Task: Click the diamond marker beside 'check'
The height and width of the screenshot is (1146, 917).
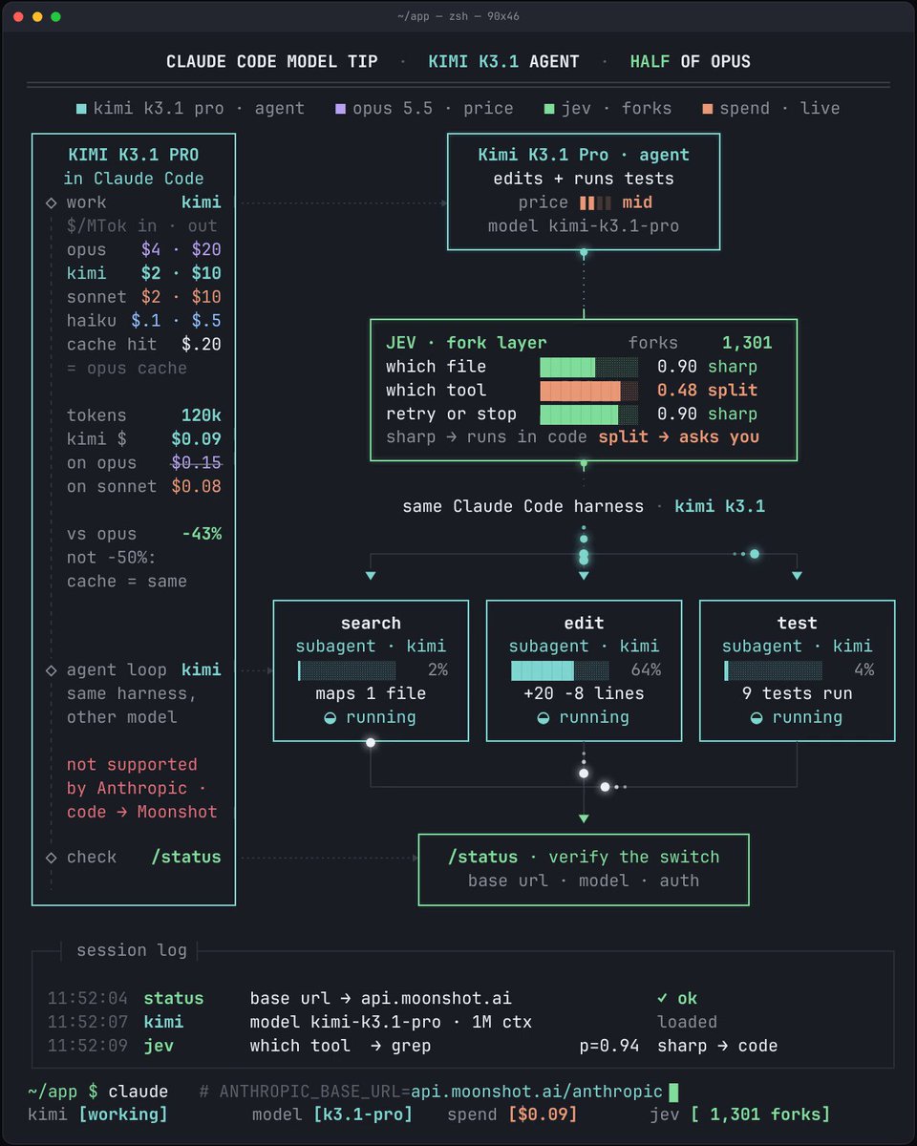Action: click(51, 858)
